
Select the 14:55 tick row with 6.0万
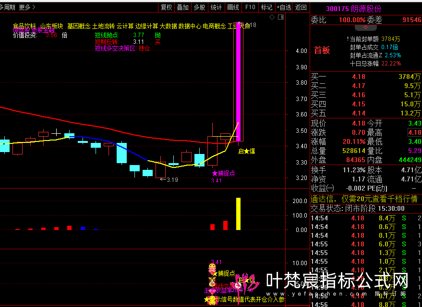(366, 244)
